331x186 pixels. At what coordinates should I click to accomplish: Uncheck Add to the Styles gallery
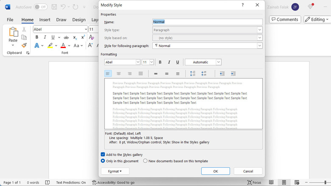(103, 155)
